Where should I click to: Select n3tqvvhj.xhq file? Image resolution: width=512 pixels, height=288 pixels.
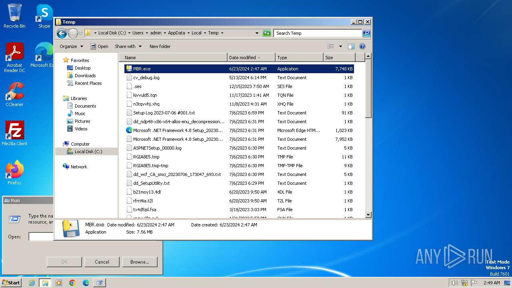coord(239,104)
